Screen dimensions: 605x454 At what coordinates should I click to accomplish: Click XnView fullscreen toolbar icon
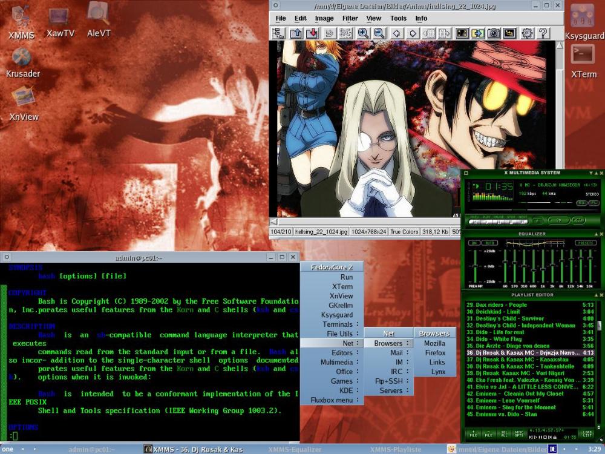click(x=462, y=33)
